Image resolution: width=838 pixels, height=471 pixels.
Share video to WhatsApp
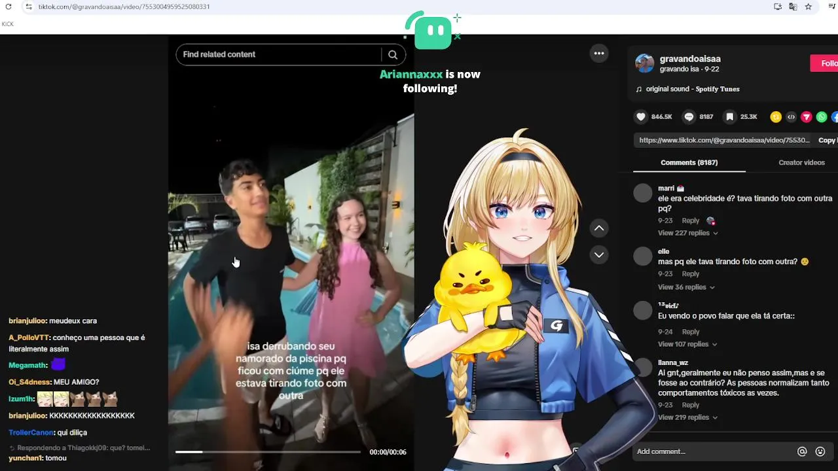coord(822,117)
